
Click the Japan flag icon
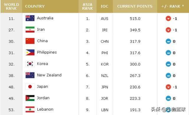(30, 87)
